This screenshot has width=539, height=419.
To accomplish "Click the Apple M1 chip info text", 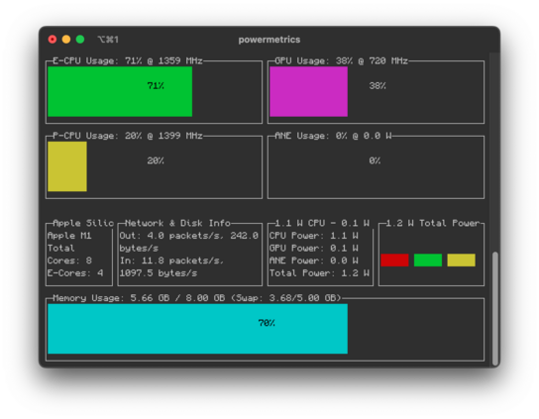I will coord(69,236).
